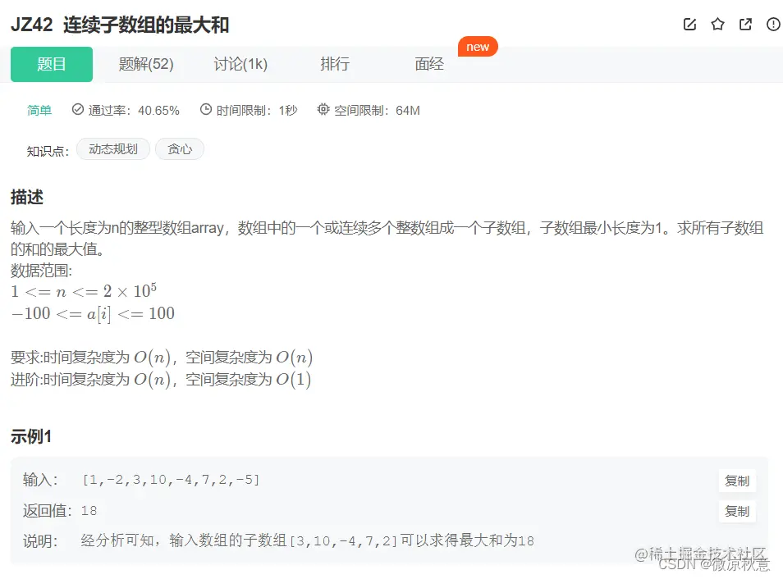Copy the example input with 复制 button

pyautogui.click(x=736, y=481)
